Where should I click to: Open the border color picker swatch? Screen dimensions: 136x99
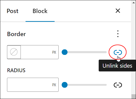pyautogui.click(x=14, y=52)
